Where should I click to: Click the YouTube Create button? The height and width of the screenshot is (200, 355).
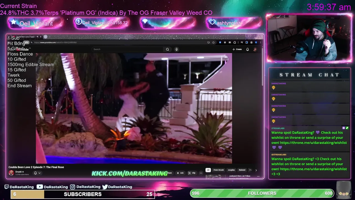tap(237, 49)
